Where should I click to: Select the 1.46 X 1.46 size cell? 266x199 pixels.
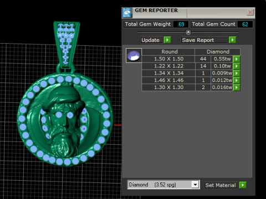click(168, 80)
